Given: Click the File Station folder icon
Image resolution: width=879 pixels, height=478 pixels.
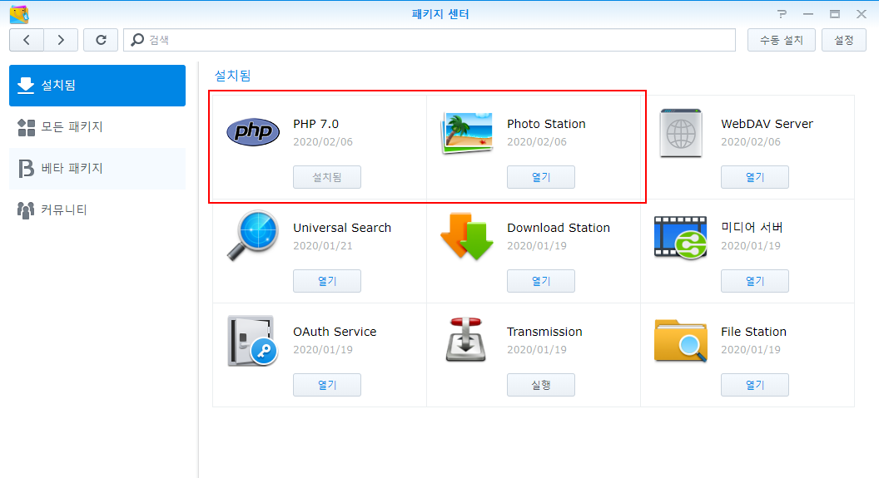Looking at the screenshot, I should click(x=681, y=340).
